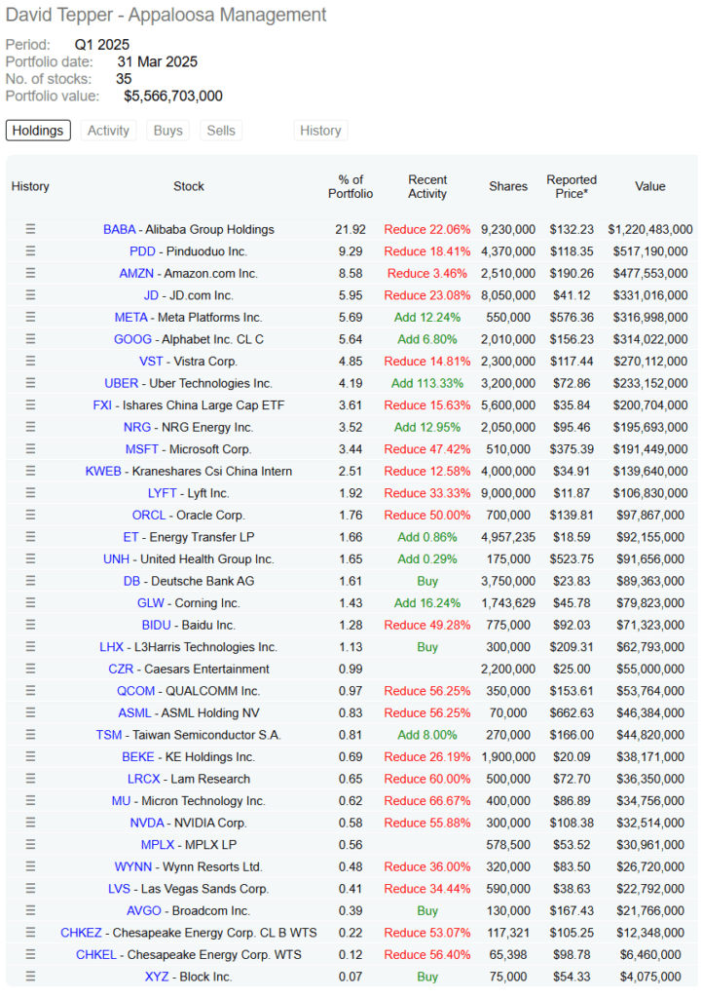
Task: Open the META ticker link
Action: (x=131, y=317)
